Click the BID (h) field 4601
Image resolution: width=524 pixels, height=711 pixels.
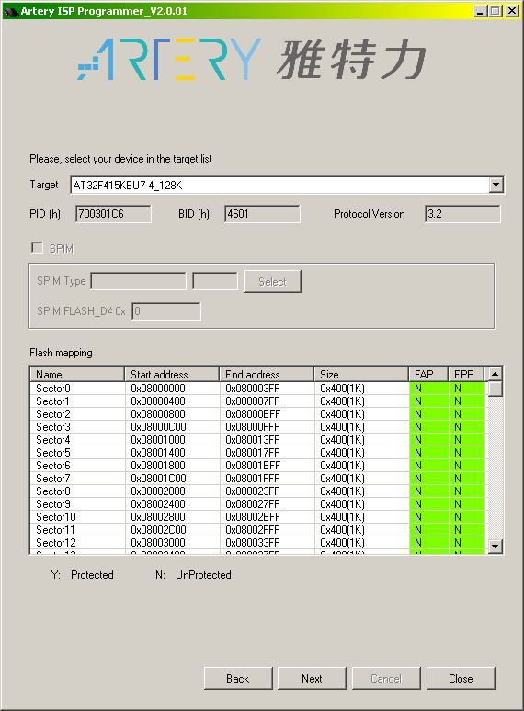(262, 213)
